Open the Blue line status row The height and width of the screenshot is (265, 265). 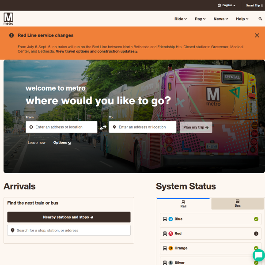[x=211, y=219]
